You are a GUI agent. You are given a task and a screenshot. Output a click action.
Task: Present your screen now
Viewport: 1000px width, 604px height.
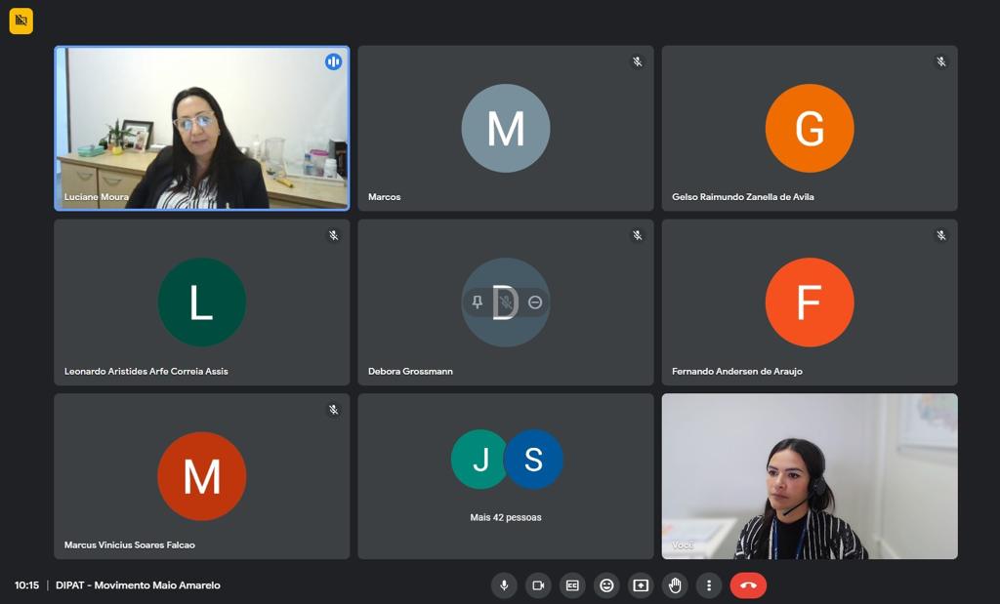(641, 585)
